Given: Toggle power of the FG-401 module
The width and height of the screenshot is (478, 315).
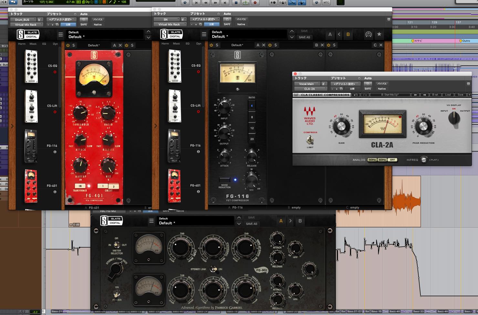Looking at the screenshot, I should [x=68, y=45].
